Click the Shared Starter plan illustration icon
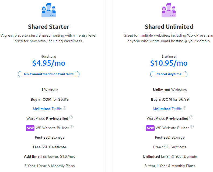213x172 pixels. [x=49, y=10]
